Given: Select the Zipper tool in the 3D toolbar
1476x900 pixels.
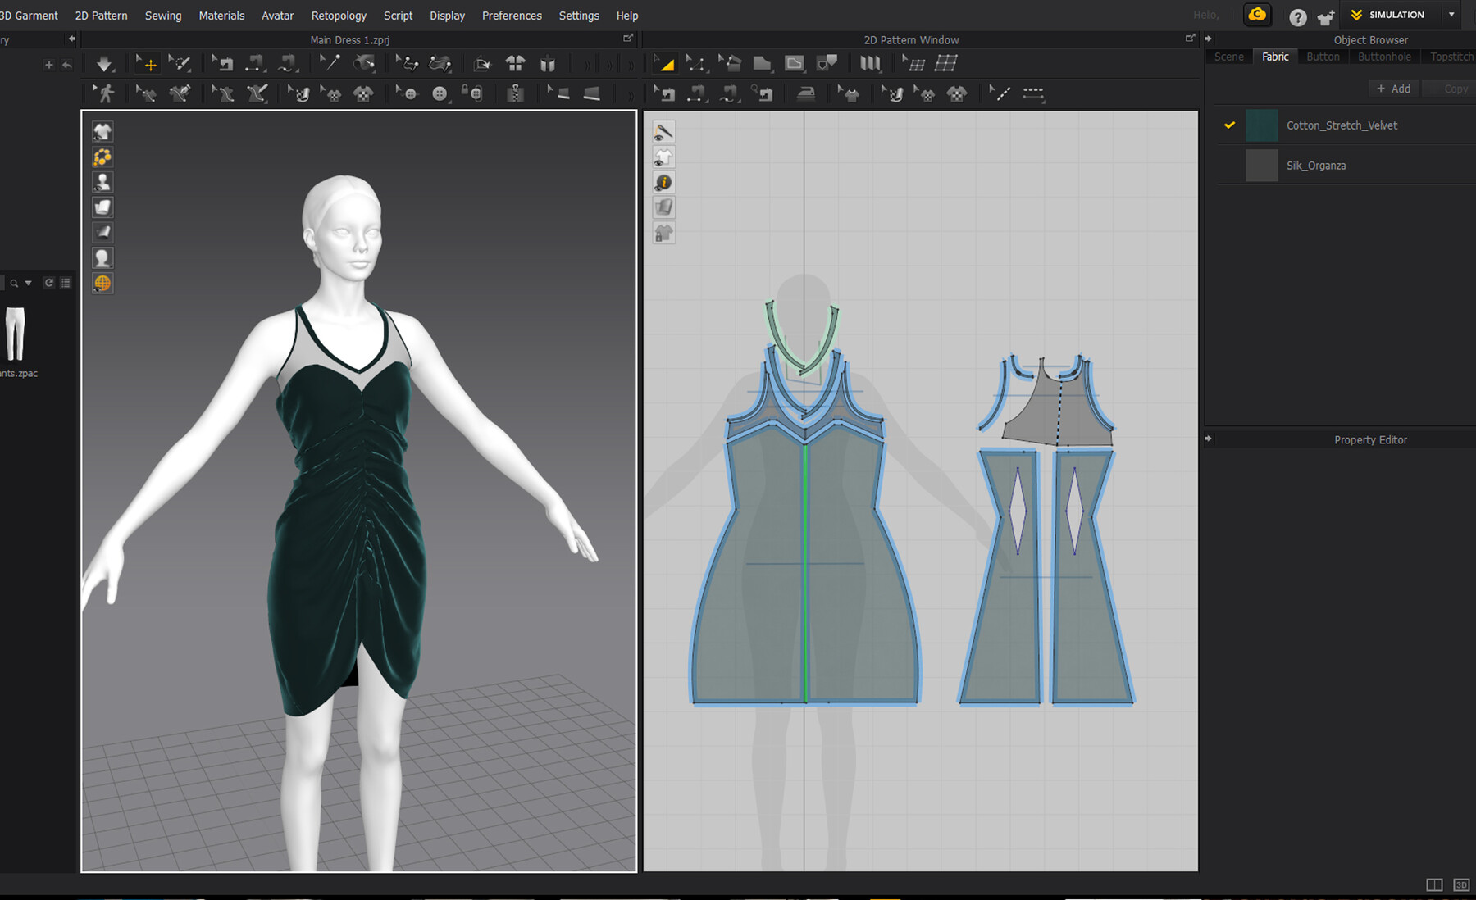Looking at the screenshot, I should click(516, 93).
